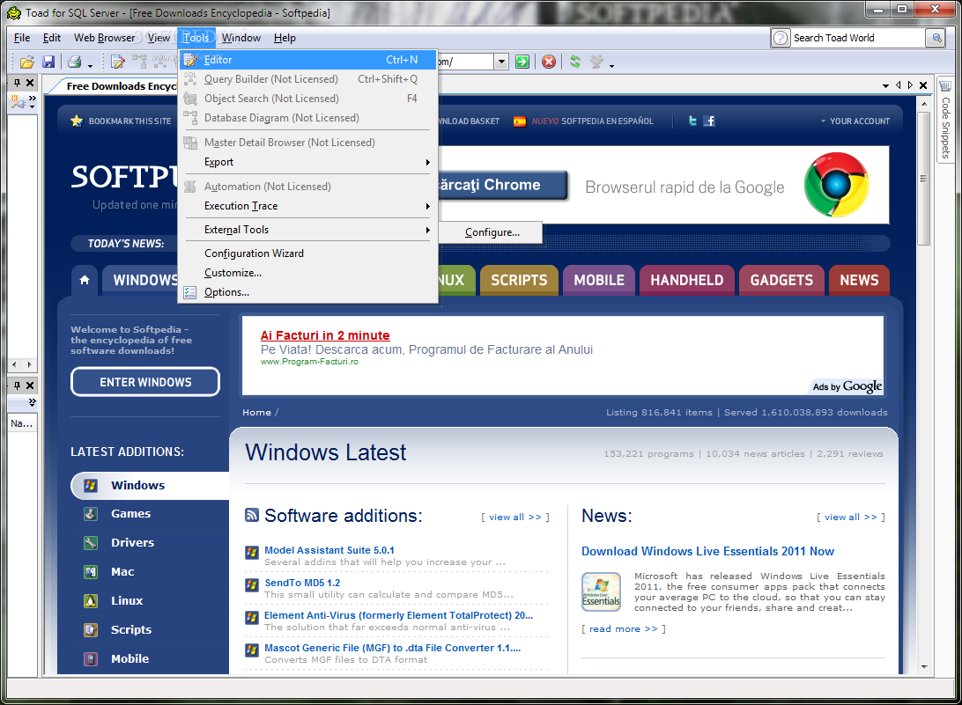Open Model Assistant Suite 5.0.1 link
The width and height of the screenshot is (962, 705).
tap(329, 550)
